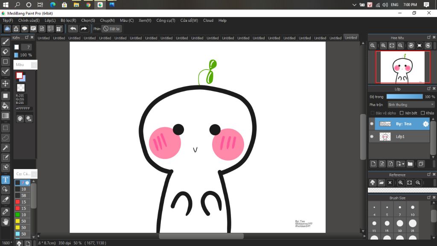
Task: Select the Eraser tool
Action: coord(6,52)
